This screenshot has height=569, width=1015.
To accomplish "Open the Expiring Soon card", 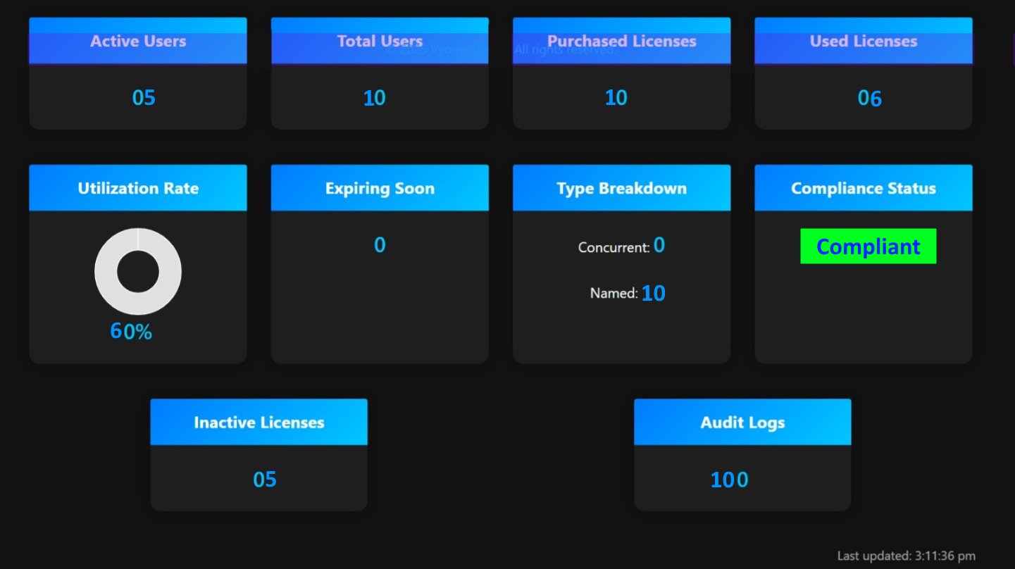I will pyautogui.click(x=380, y=188).
